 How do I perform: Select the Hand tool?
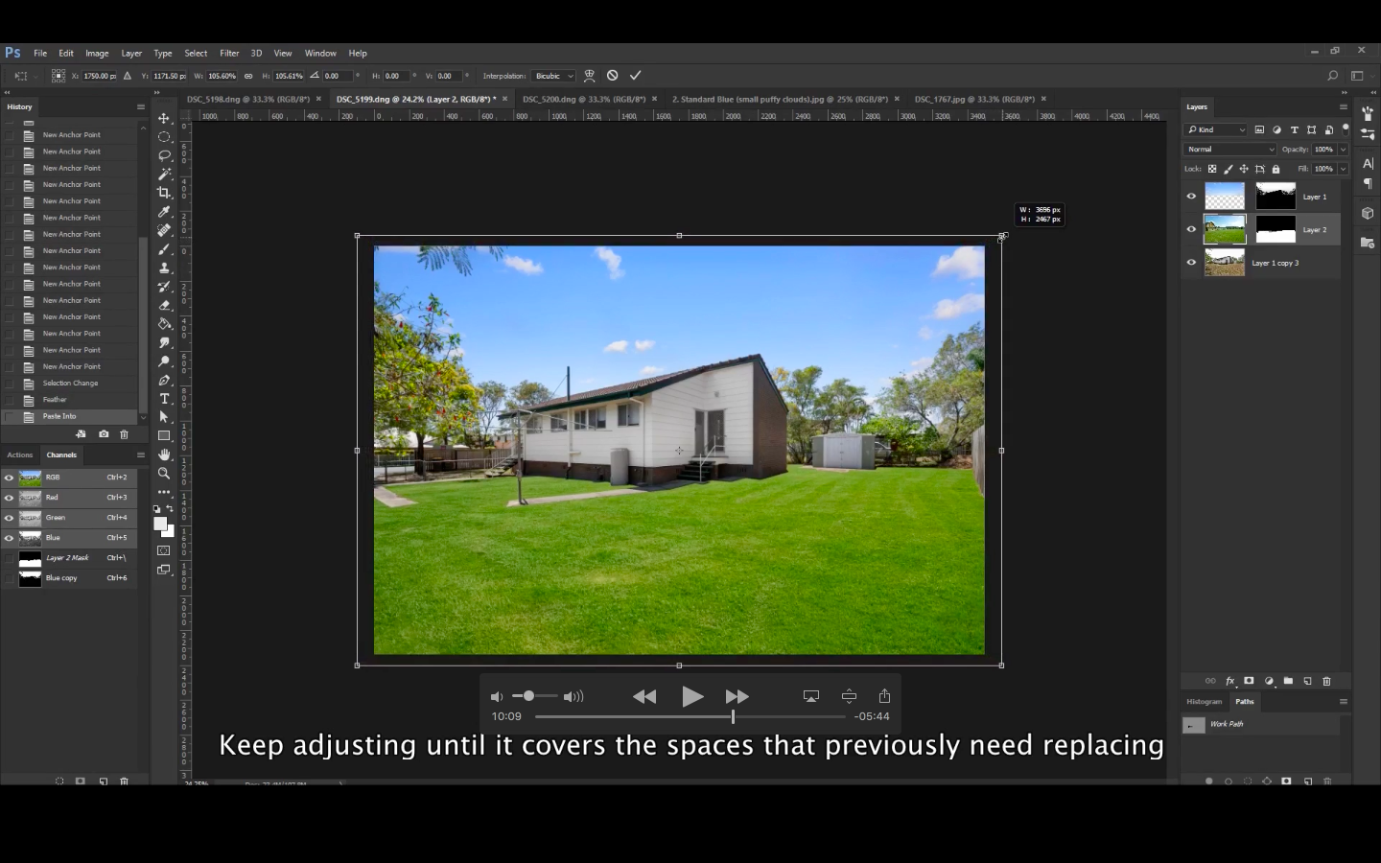[164, 455]
